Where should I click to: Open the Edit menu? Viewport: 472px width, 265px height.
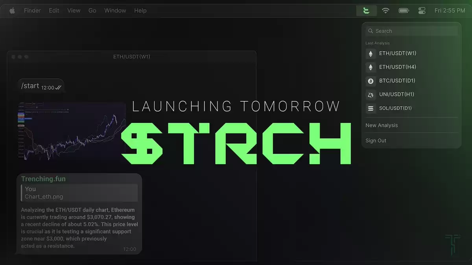[x=54, y=11]
